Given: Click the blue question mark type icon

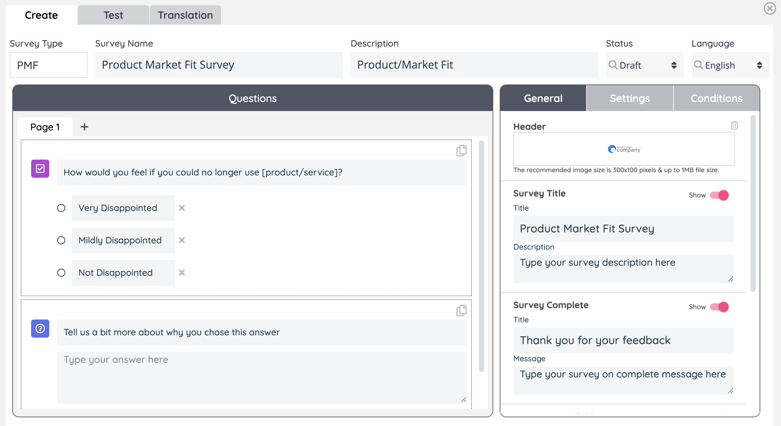Looking at the screenshot, I should 40,329.
